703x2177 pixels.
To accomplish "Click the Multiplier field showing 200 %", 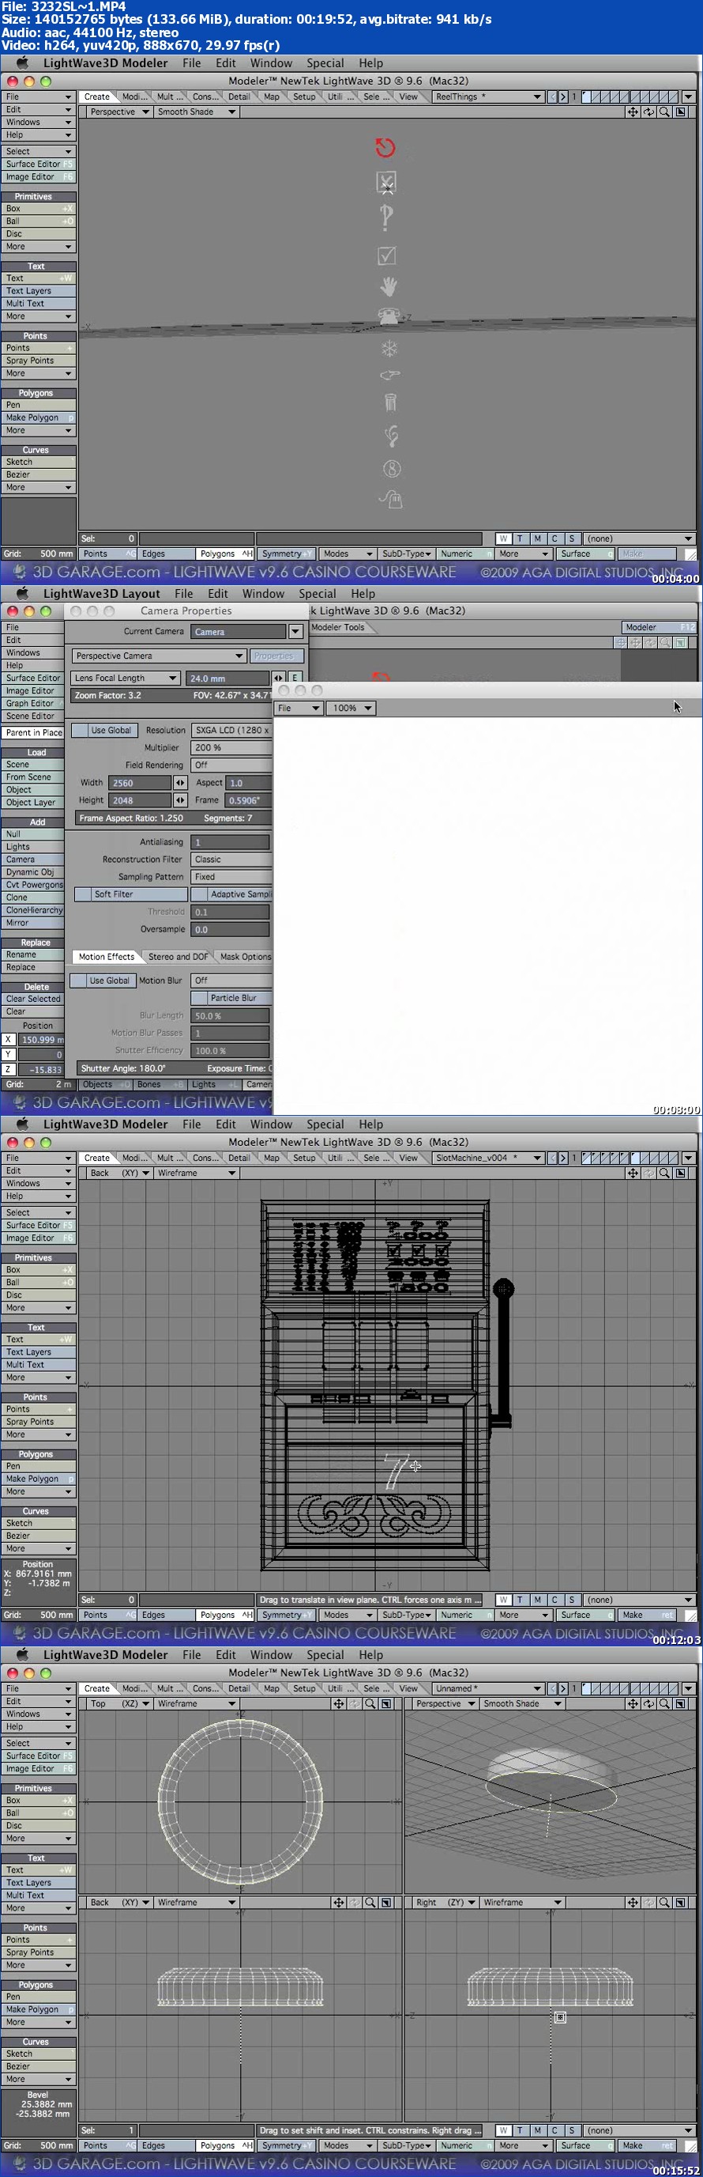I will pos(232,748).
